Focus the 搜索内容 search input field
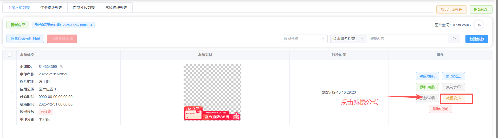Image resolution: width=499 pixels, height=138 pixels. (x=407, y=39)
